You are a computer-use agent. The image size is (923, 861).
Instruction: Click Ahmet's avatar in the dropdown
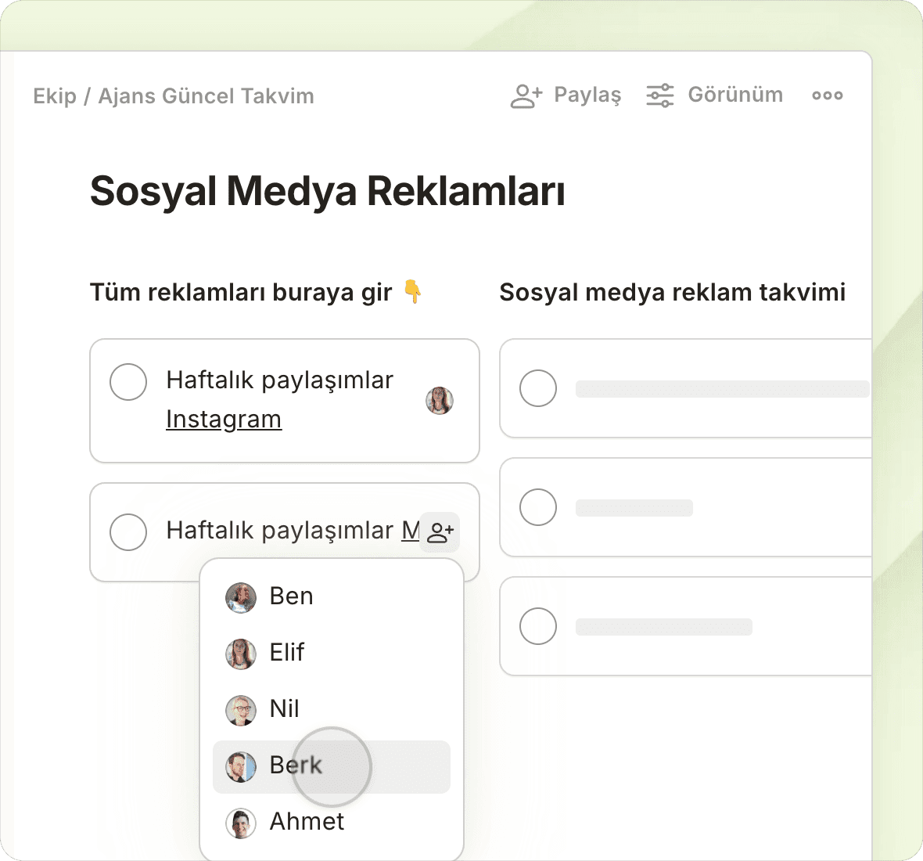241,823
